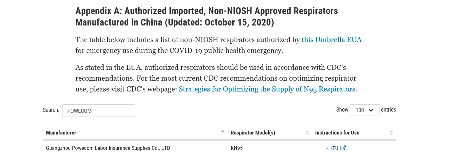Click the Appendix A heading text

[206, 17]
